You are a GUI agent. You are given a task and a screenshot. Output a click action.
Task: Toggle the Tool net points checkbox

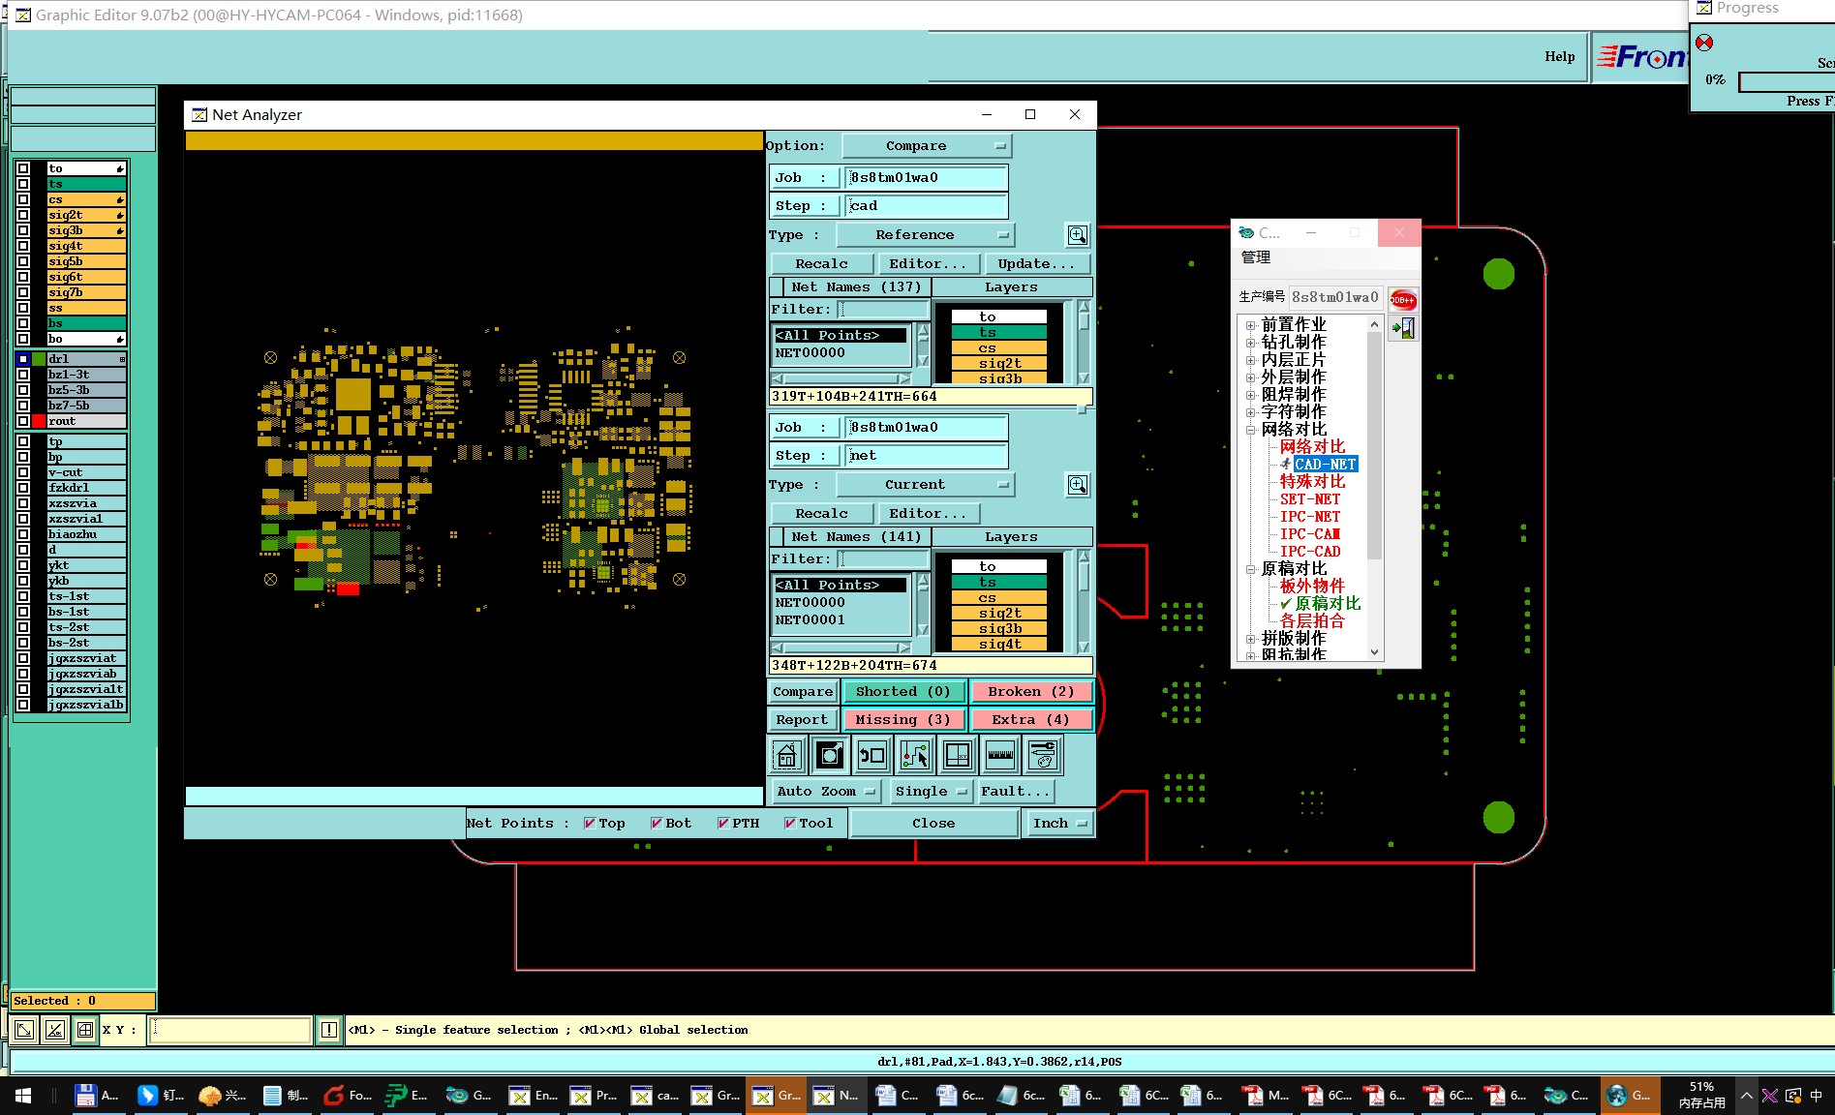click(x=790, y=824)
